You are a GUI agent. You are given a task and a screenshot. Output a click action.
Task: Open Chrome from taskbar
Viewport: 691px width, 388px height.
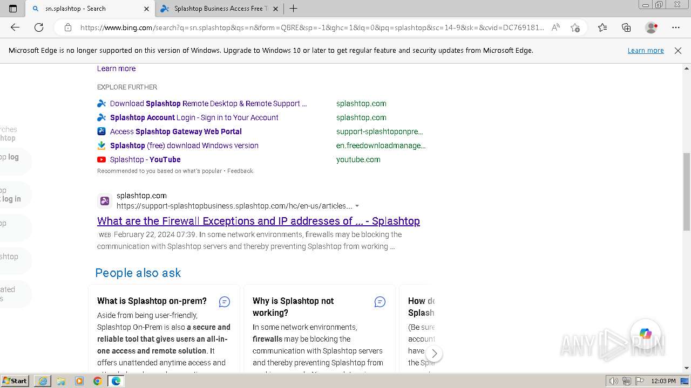[x=97, y=381]
